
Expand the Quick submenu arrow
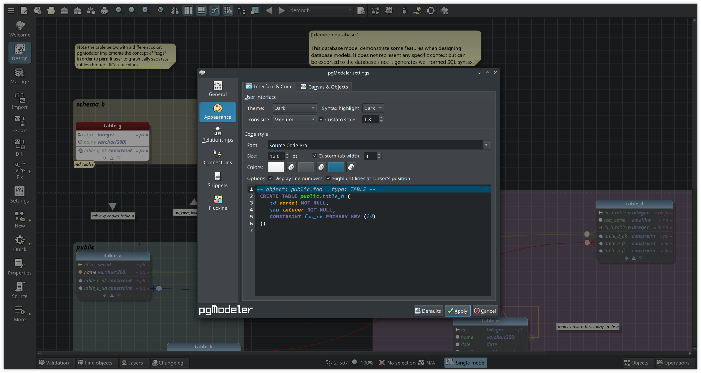[30, 244]
